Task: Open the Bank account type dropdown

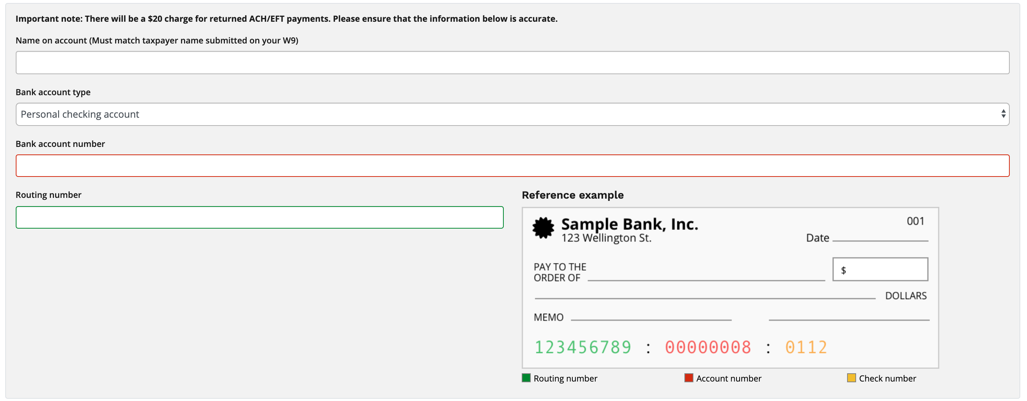Action: coord(512,114)
